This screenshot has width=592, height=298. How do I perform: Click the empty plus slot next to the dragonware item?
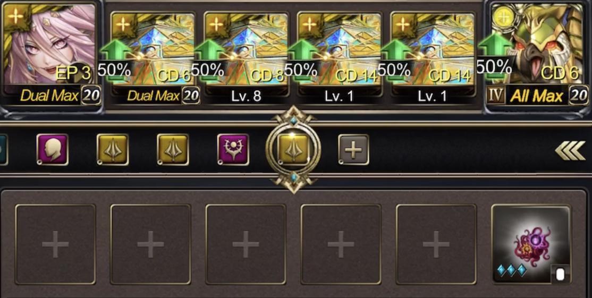coord(436,244)
